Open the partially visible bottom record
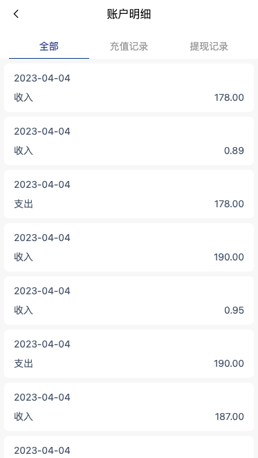Image resolution: width=258 pixels, height=458 pixels. (129, 447)
